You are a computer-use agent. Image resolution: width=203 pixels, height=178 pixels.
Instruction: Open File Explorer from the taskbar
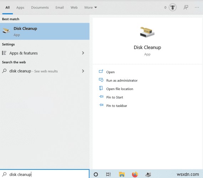[x=122, y=174]
